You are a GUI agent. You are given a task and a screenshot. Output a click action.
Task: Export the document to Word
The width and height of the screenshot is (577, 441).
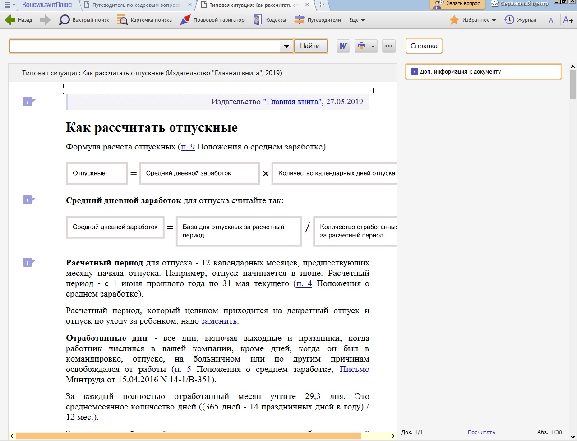[x=343, y=46]
